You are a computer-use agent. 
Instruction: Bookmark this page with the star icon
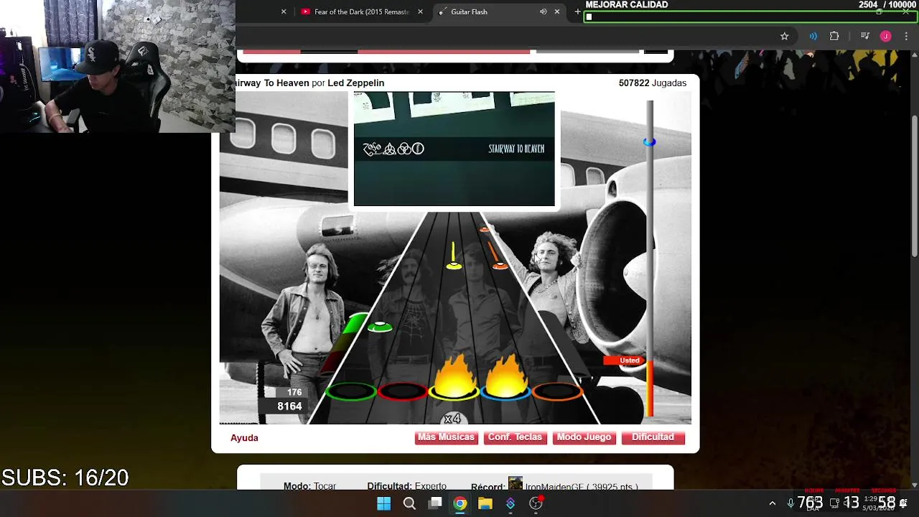coord(784,36)
